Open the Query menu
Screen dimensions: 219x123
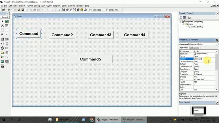tap(49, 6)
